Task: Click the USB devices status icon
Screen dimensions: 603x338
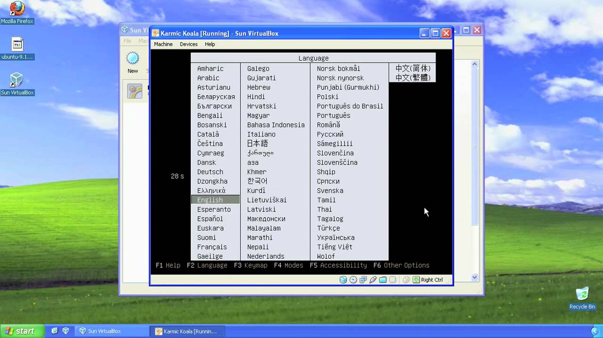Action: click(373, 280)
